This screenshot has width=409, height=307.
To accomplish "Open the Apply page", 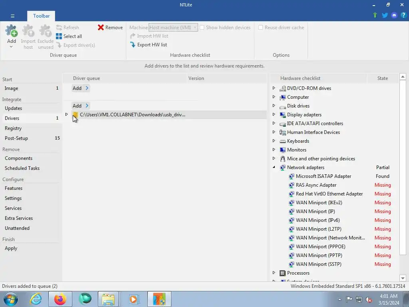I will [31, 249].
